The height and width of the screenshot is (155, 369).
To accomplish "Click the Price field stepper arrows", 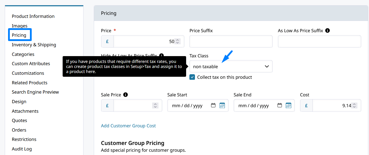I will (x=178, y=42).
